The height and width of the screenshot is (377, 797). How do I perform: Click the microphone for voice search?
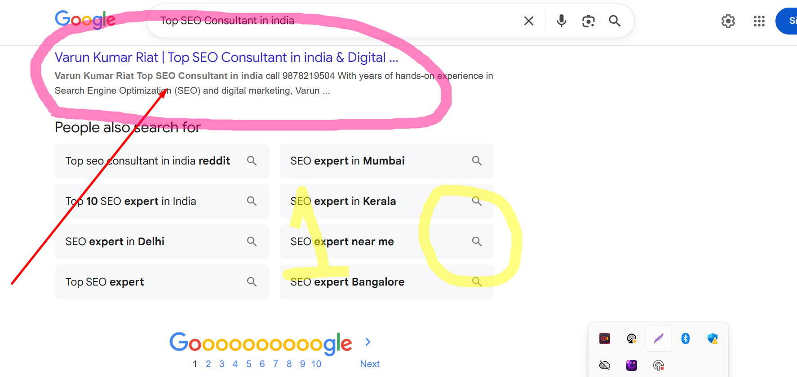coord(561,21)
